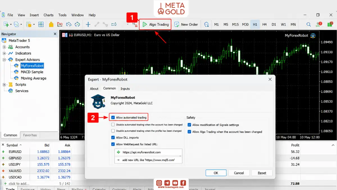Switch to the About tab

tap(94, 89)
